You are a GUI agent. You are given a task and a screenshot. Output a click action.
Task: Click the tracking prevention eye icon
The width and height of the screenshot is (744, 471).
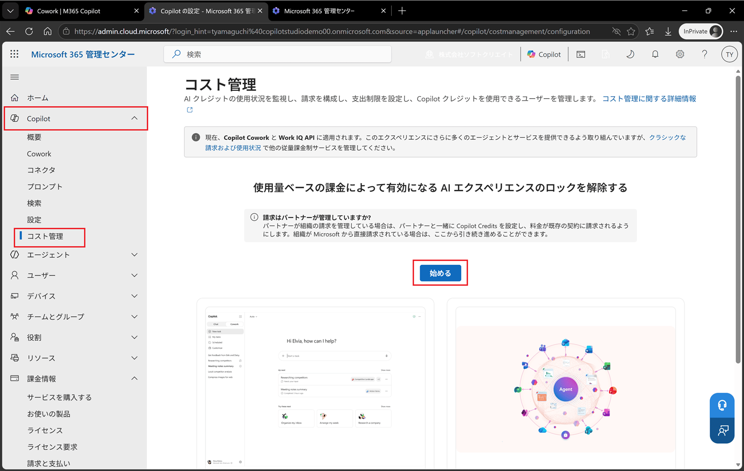point(617,31)
